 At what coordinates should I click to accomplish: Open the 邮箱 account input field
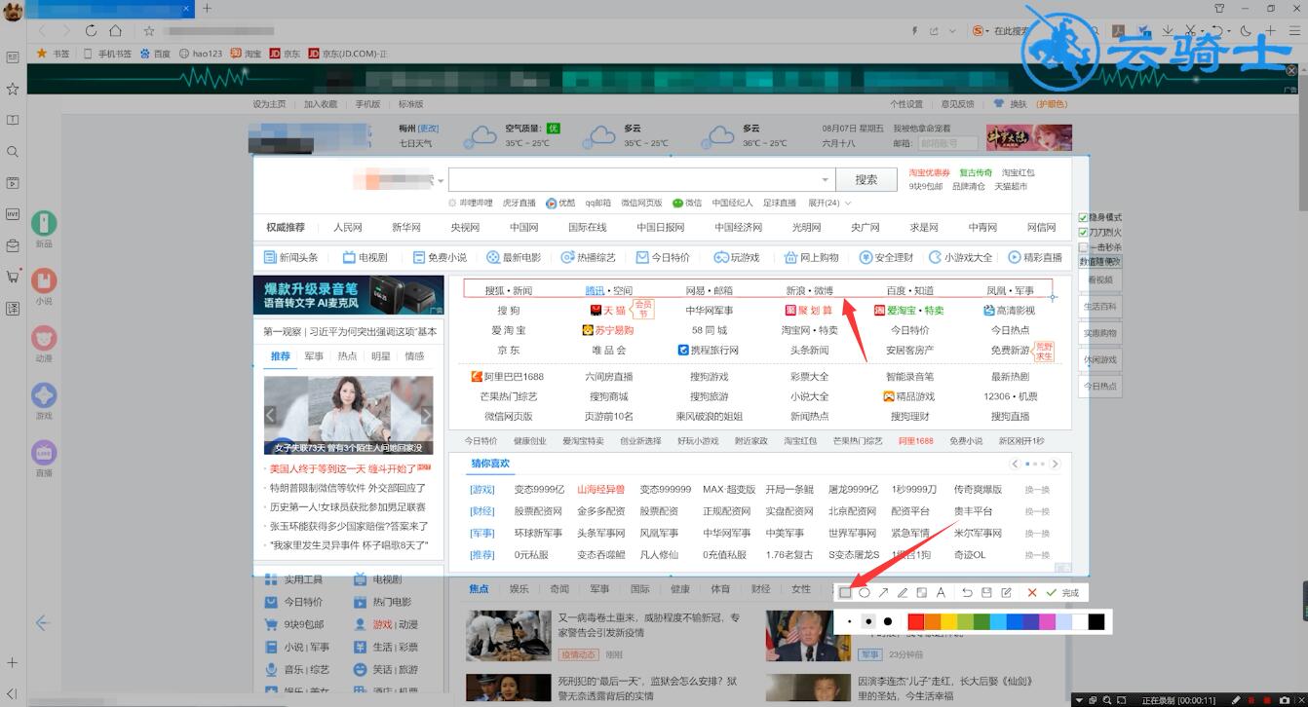(946, 143)
